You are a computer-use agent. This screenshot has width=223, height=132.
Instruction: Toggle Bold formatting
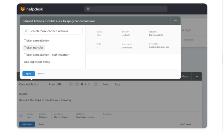[82, 84]
